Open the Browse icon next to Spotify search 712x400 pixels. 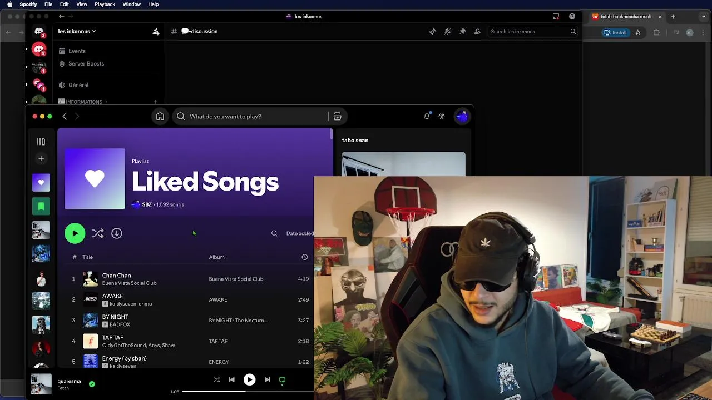point(337,116)
